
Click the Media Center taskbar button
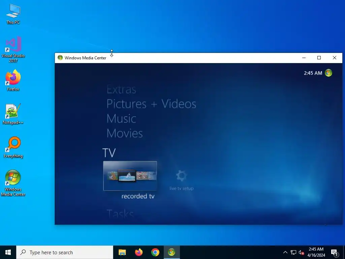coord(171,252)
